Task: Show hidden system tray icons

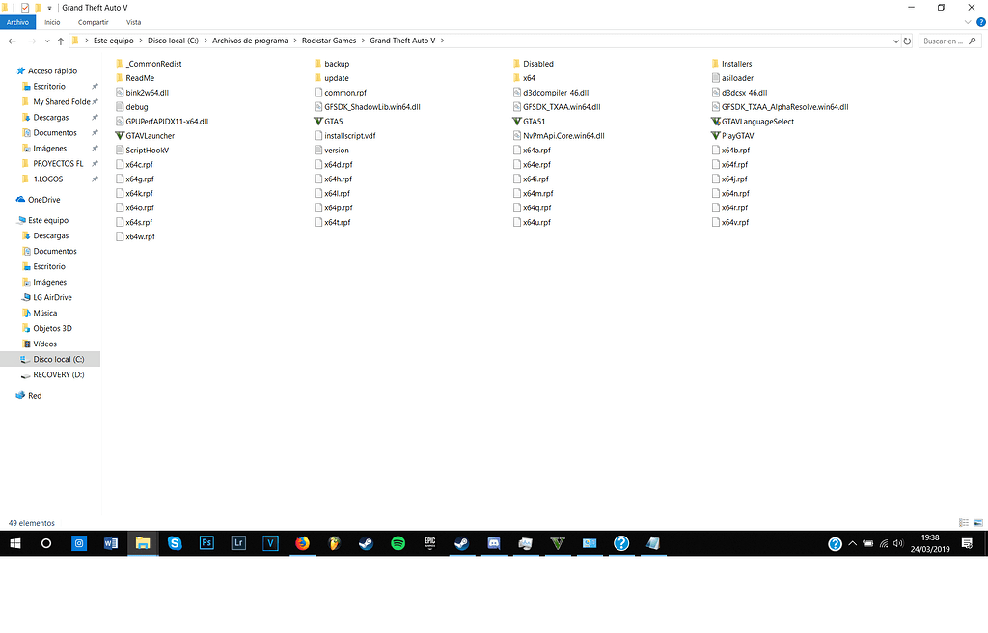Action: 853,543
